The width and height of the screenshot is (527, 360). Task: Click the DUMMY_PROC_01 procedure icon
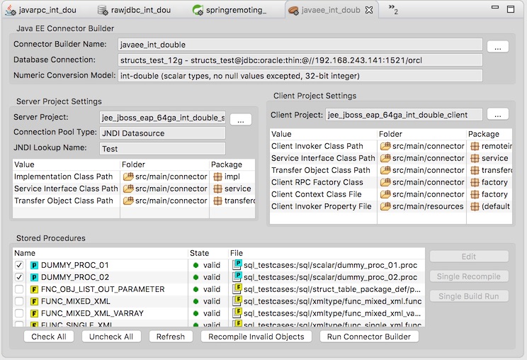pos(33,265)
